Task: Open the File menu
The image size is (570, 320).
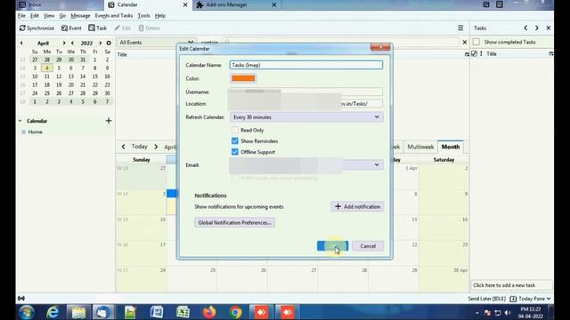Action: coord(21,16)
